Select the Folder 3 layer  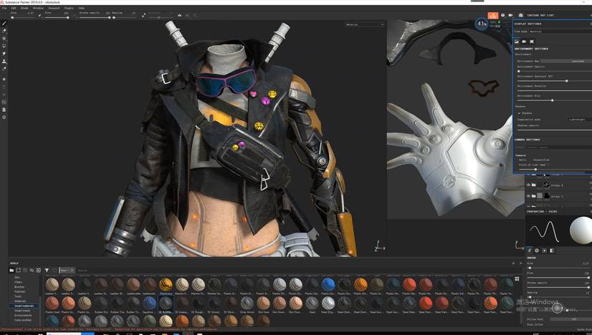559,196
